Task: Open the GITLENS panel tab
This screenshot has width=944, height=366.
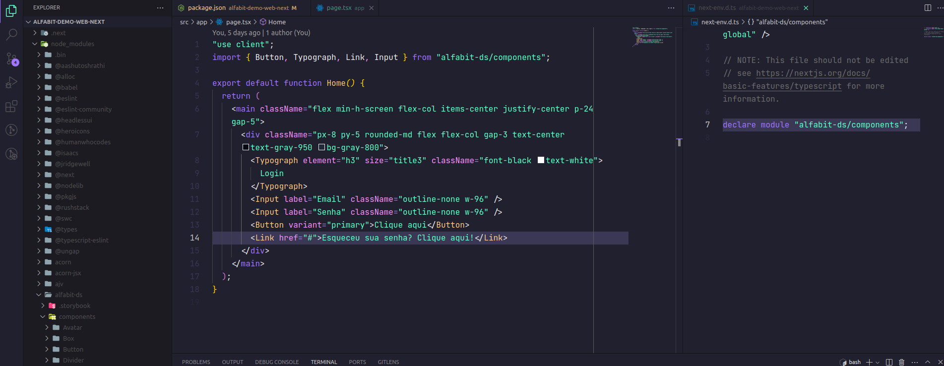Action: (x=388, y=362)
